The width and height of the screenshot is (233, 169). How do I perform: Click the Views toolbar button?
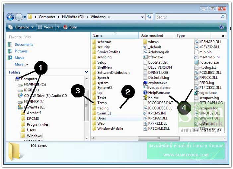45,27
